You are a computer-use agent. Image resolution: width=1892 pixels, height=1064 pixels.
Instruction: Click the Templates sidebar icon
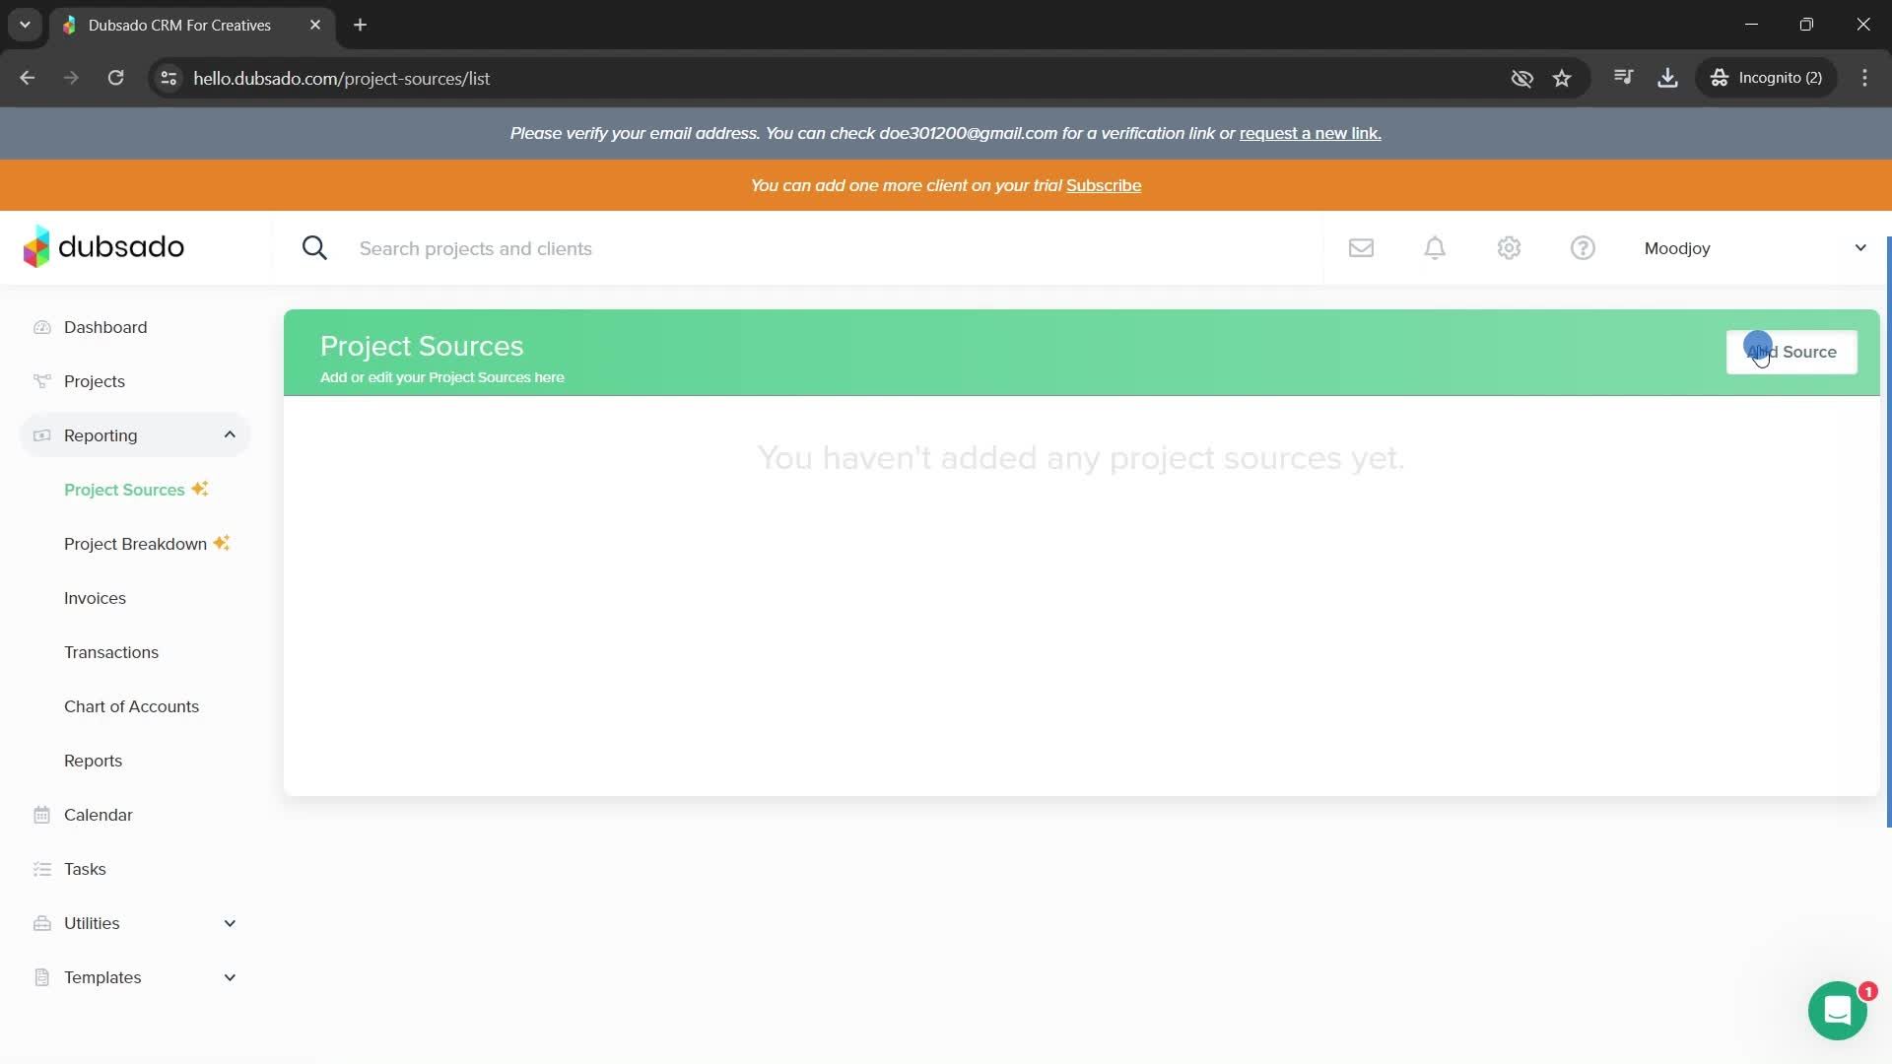[x=41, y=977]
